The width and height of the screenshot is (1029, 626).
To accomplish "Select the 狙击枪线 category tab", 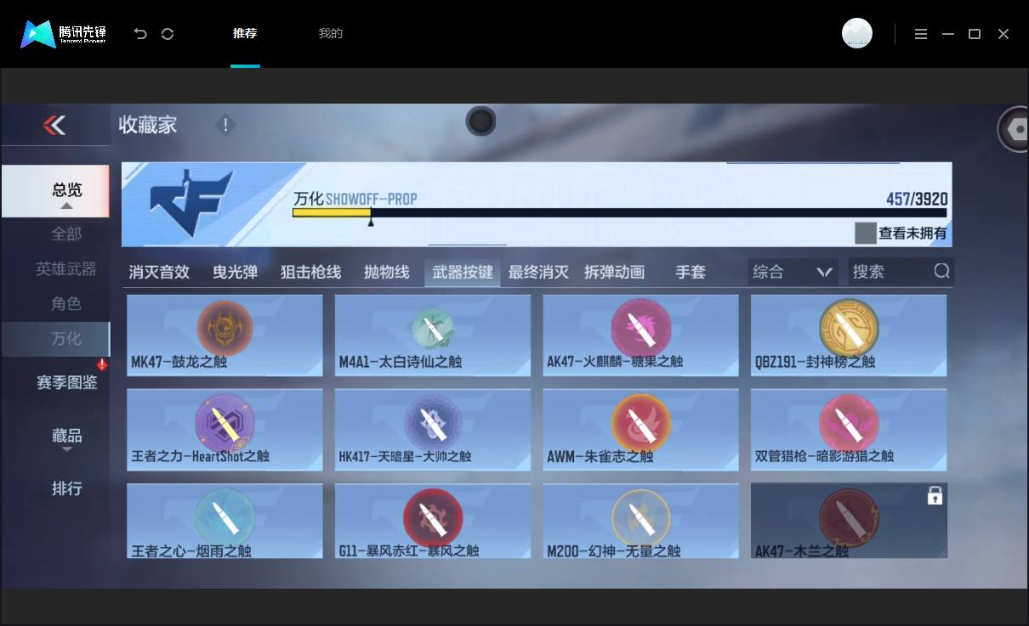I will [x=310, y=272].
